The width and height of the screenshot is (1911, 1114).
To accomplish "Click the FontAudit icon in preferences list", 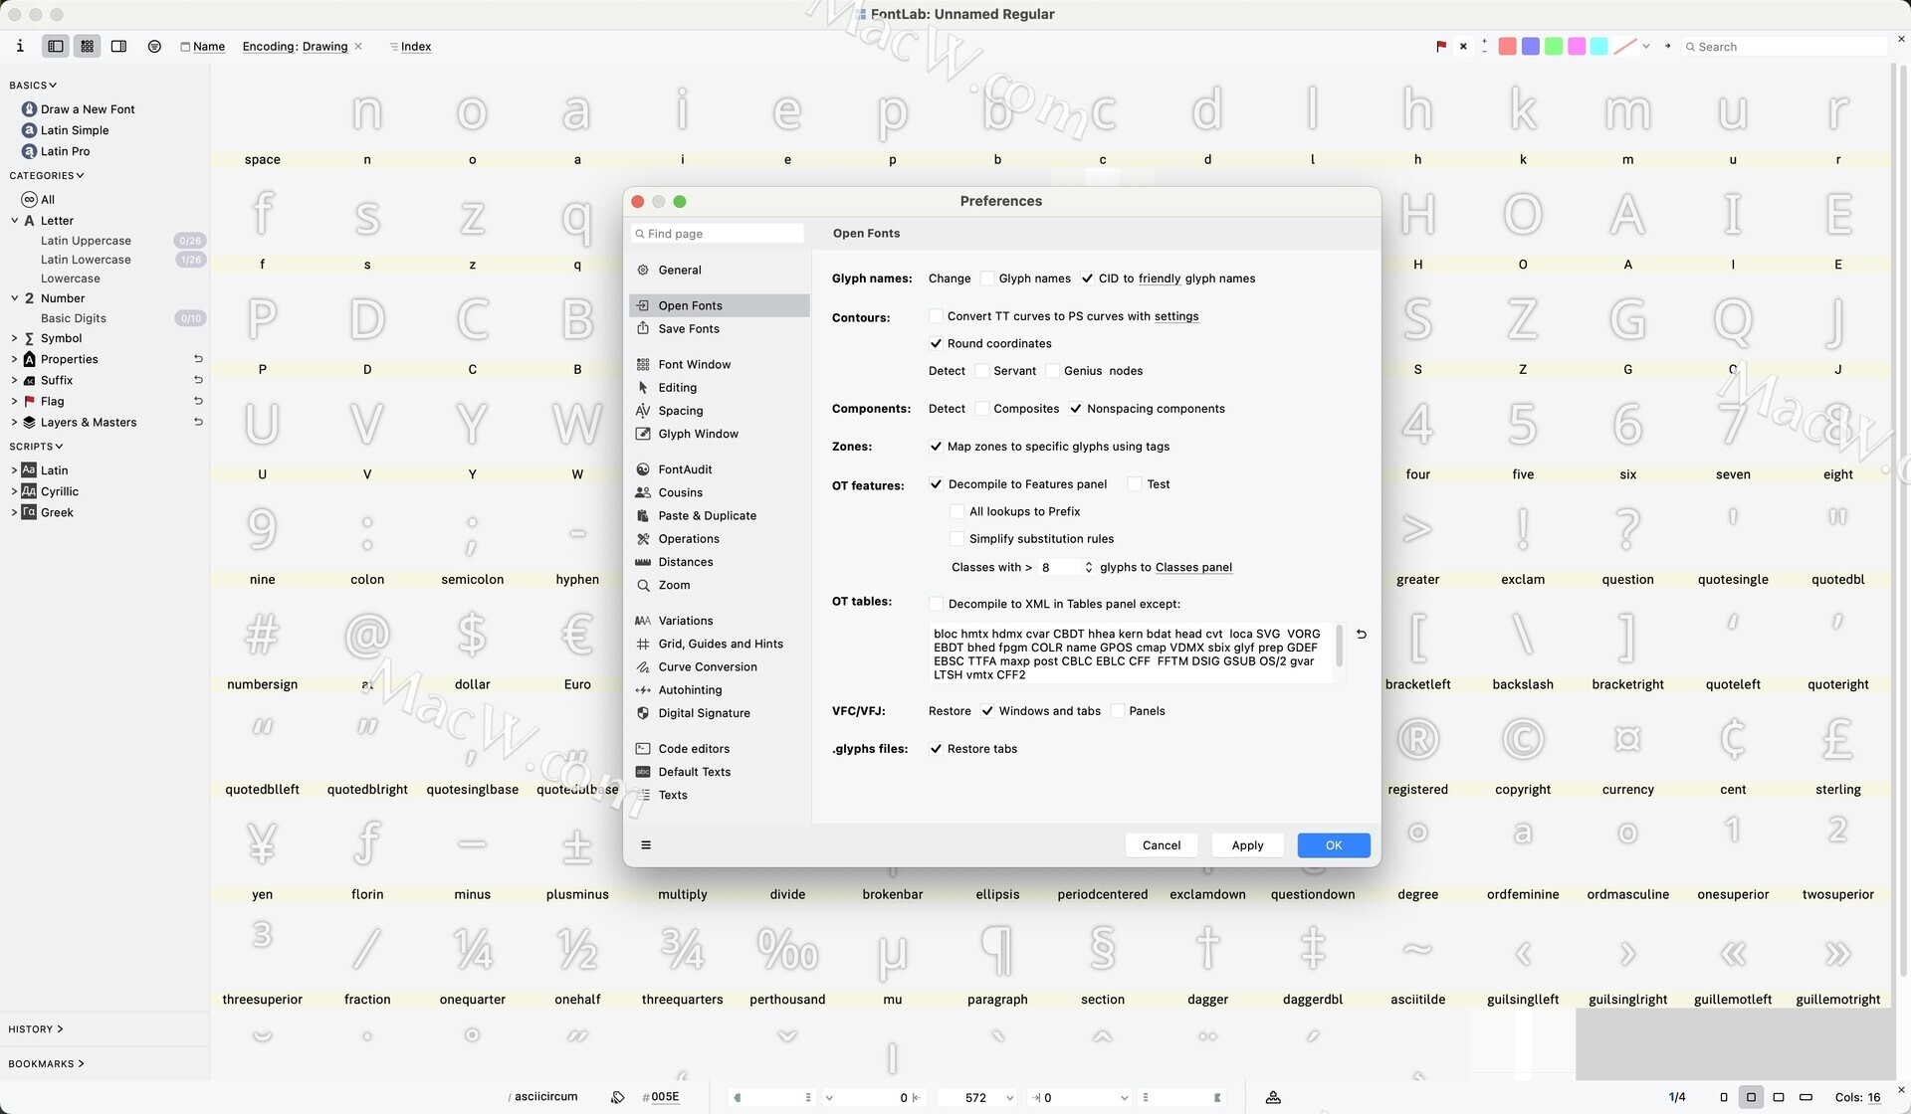I will tap(643, 469).
